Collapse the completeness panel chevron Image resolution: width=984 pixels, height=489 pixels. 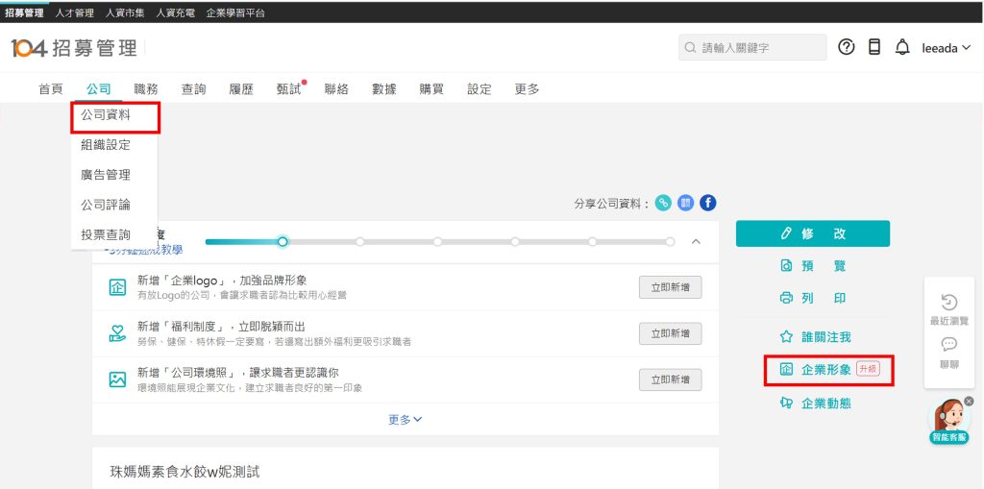[696, 242]
